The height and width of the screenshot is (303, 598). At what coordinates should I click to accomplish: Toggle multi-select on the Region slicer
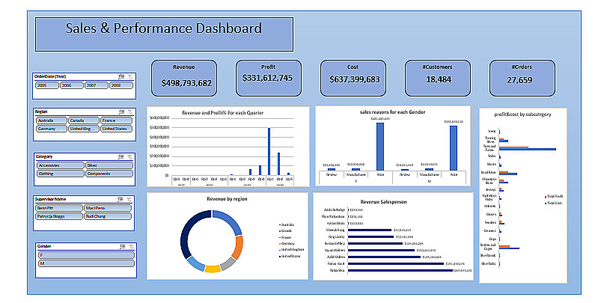coord(121,111)
